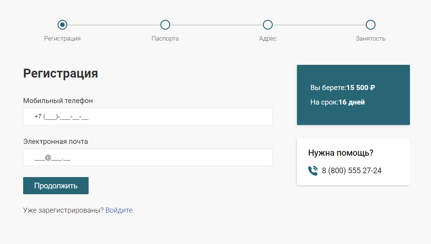This screenshot has height=244, width=431.
Task: Click the help phone number 8 (800) 555 27-24
Action: (x=352, y=171)
